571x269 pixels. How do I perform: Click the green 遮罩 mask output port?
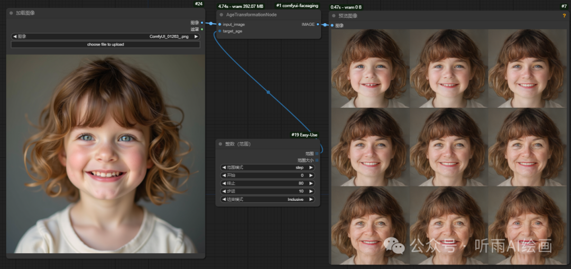point(202,29)
